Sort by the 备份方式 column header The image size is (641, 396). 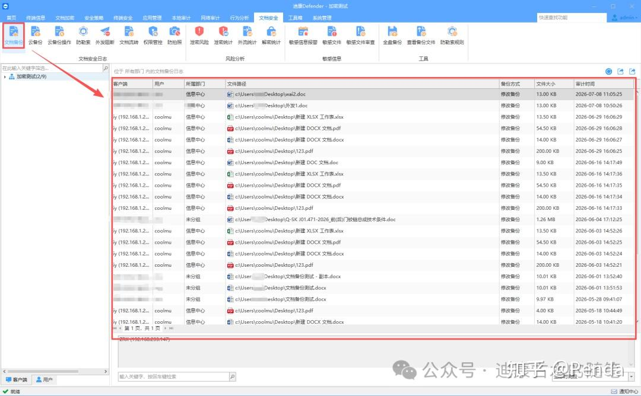[x=517, y=84]
